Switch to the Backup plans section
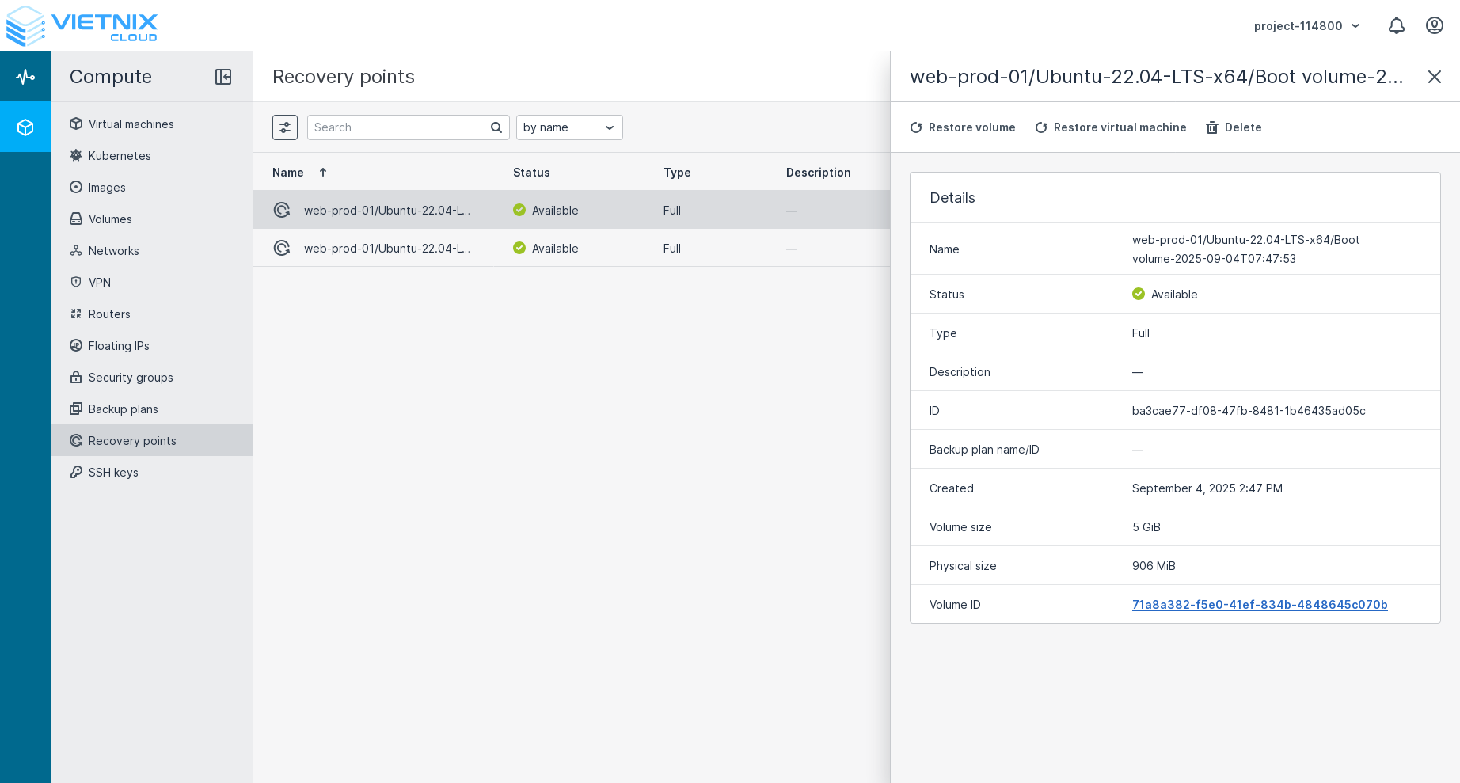The height and width of the screenshot is (783, 1460). pyautogui.click(x=123, y=409)
